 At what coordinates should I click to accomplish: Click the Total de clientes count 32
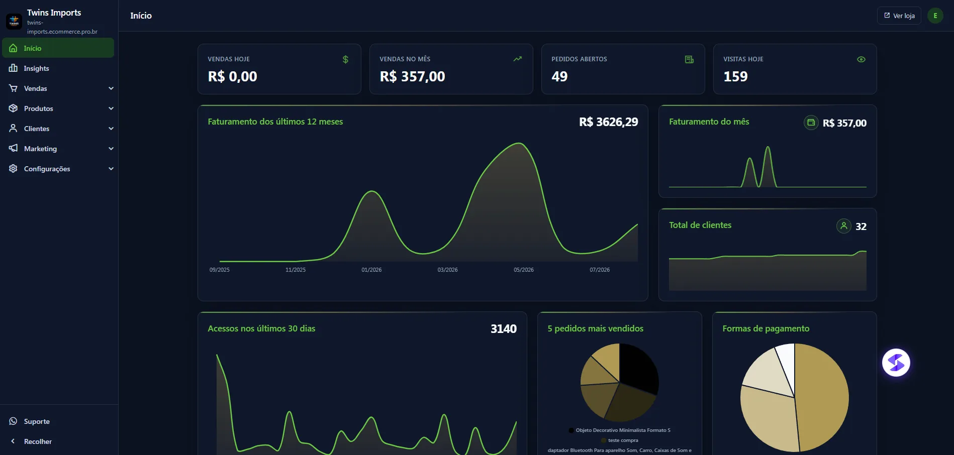click(x=861, y=226)
